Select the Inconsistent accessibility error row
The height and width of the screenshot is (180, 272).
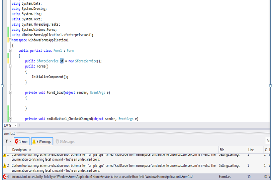(137, 177)
